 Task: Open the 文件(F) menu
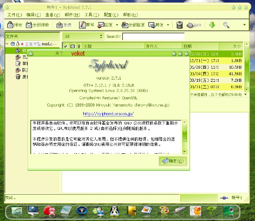[14, 15]
